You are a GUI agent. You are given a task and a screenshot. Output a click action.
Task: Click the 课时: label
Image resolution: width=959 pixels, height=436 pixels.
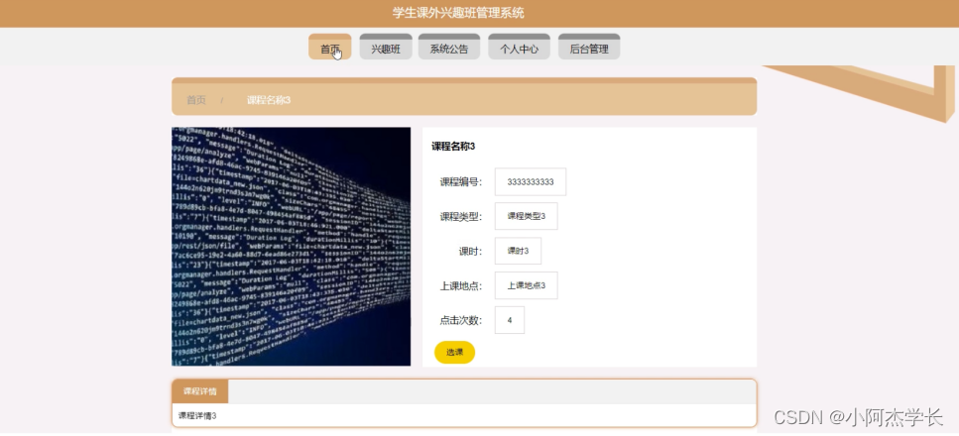[x=470, y=252]
